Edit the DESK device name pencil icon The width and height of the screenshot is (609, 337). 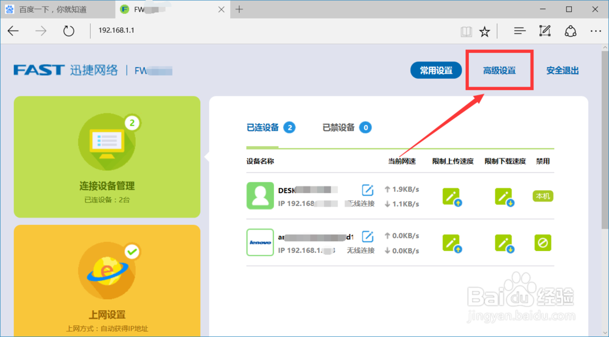[367, 190]
